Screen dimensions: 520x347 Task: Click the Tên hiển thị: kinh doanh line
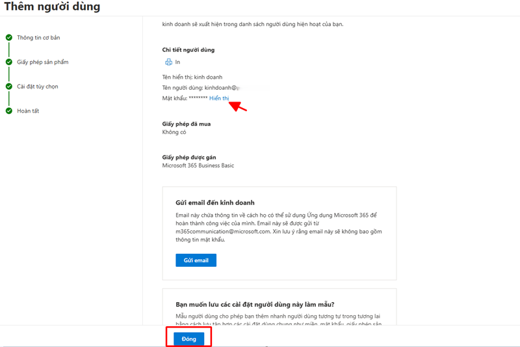tap(192, 76)
